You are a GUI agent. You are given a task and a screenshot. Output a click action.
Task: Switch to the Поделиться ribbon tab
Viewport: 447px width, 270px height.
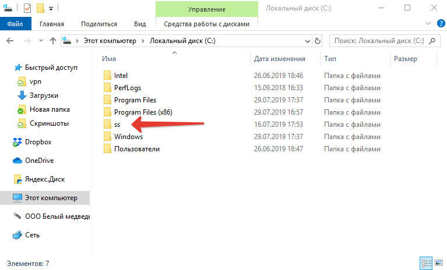click(99, 24)
